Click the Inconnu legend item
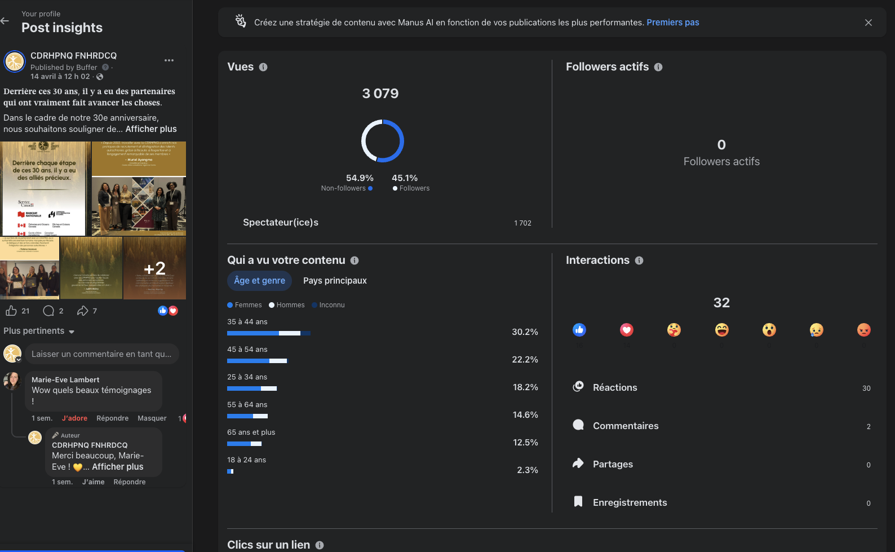 click(328, 305)
